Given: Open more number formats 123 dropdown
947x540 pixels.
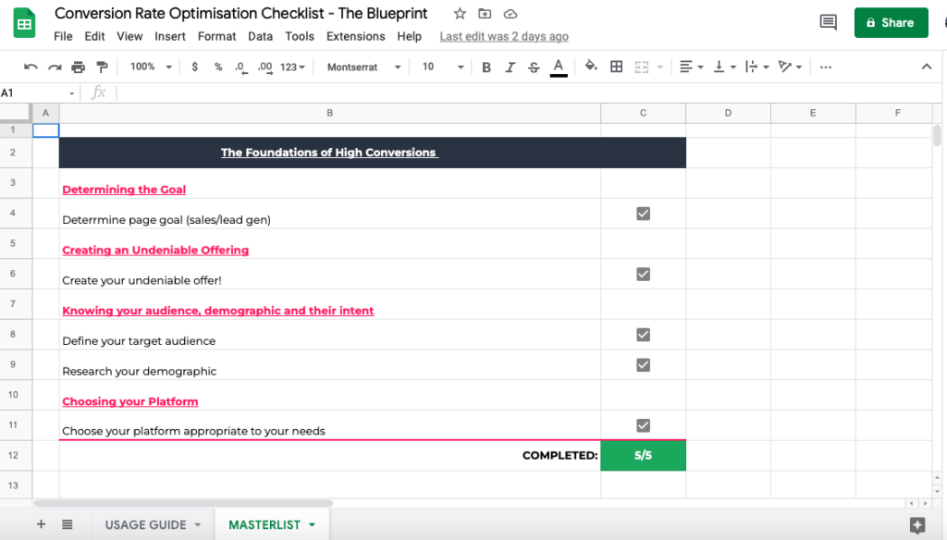Looking at the screenshot, I should [292, 67].
